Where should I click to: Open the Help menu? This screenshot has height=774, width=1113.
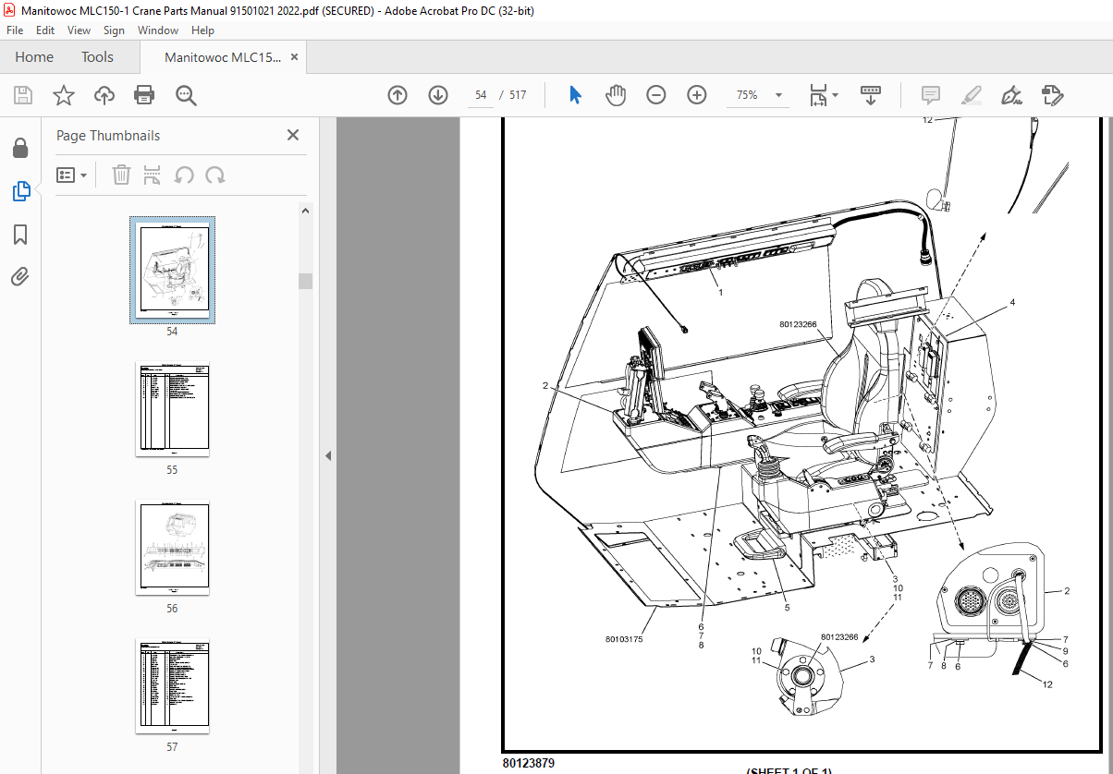coord(202,30)
